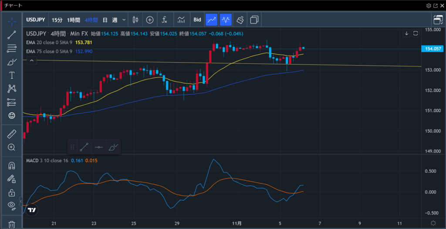Select the trend line drawing tool
Viewport: 446px width, 229px height.
12,35
